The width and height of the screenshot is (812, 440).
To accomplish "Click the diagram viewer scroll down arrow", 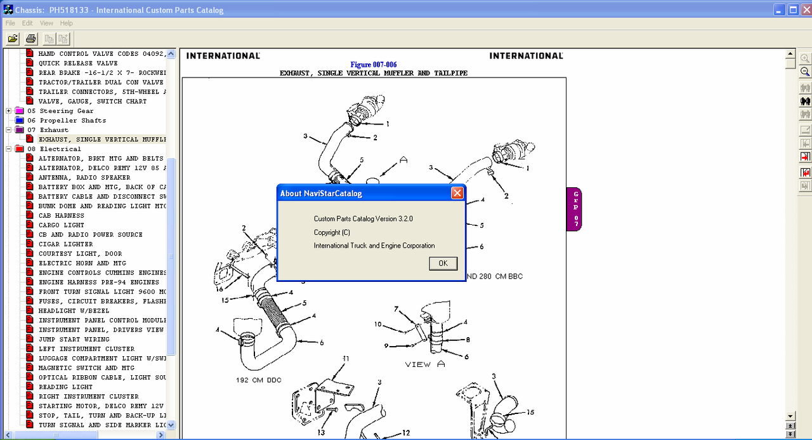I will (x=790, y=416).
